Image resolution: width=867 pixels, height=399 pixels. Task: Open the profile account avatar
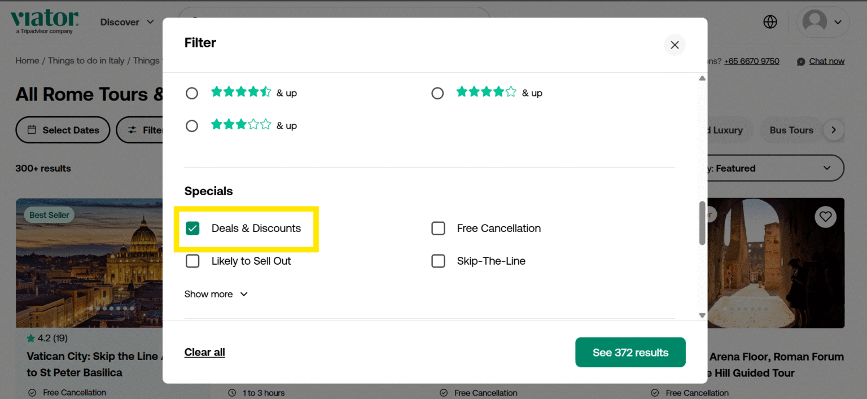[815, 21]
